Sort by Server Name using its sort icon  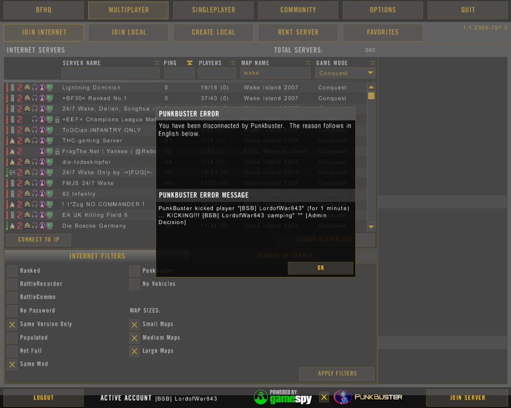[157, 63]
